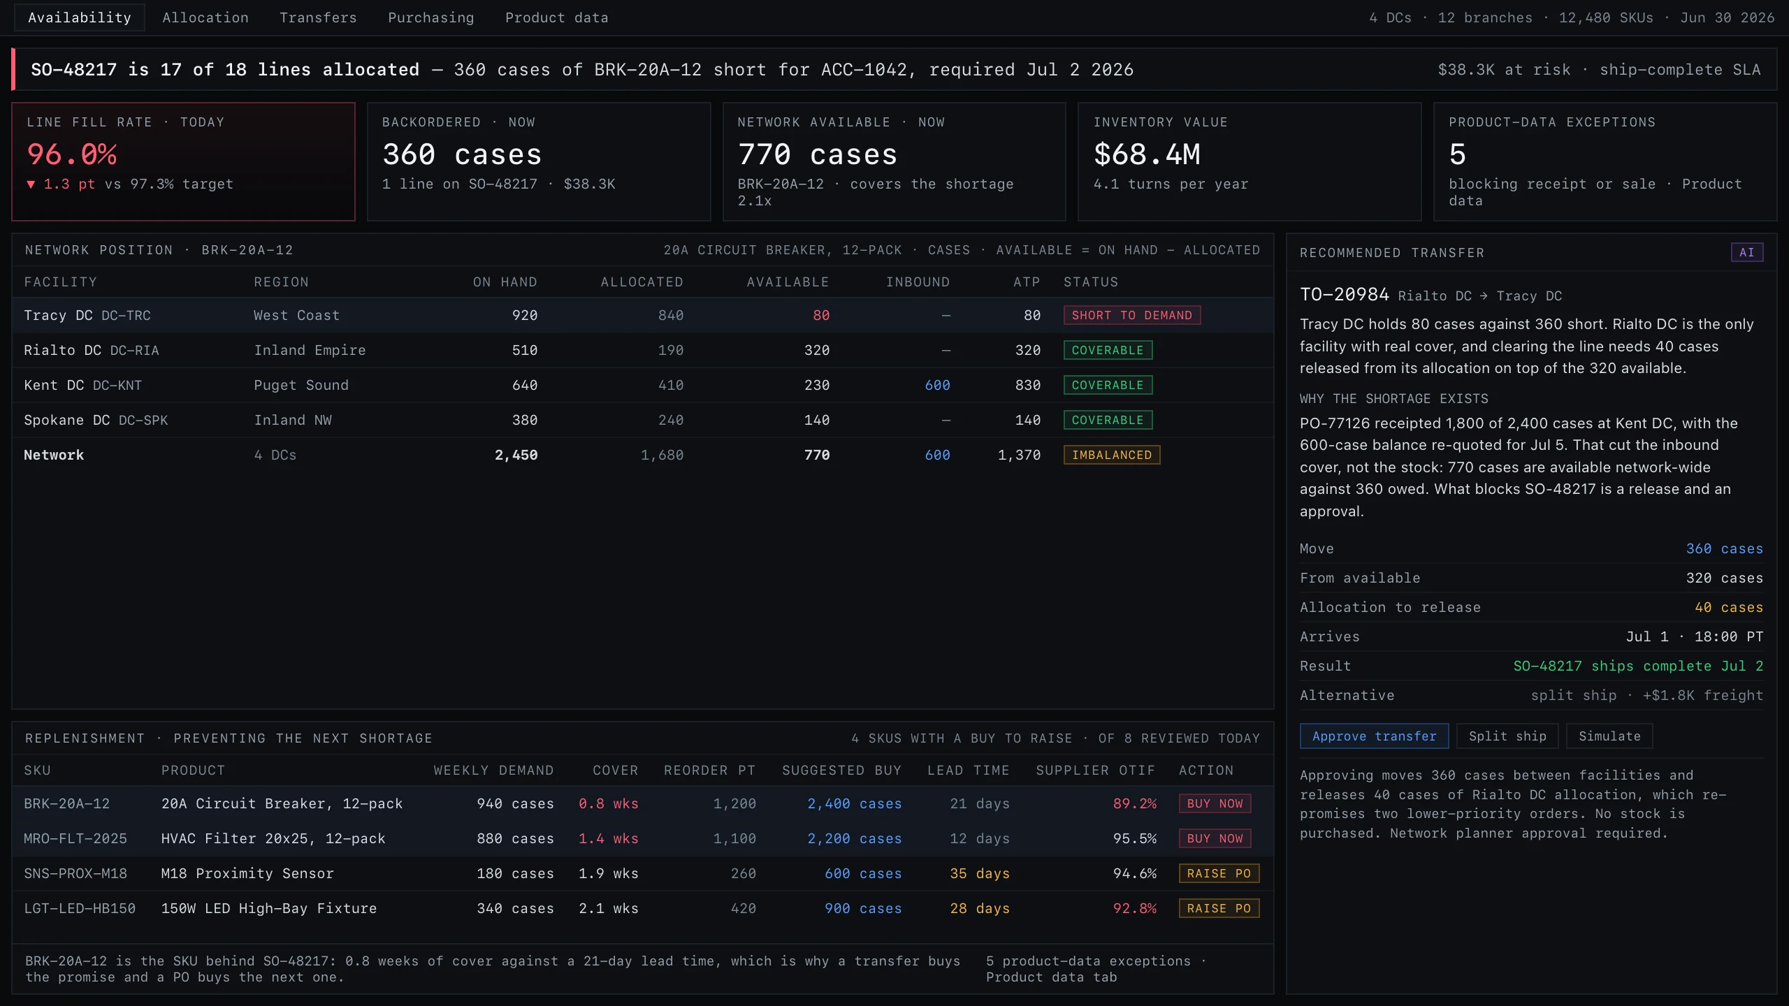The width and height of the screenshot is (1789, 1006).
Task: Click BUY NOW for MRO-FLT-2025
Action: tap(1215, 838)
